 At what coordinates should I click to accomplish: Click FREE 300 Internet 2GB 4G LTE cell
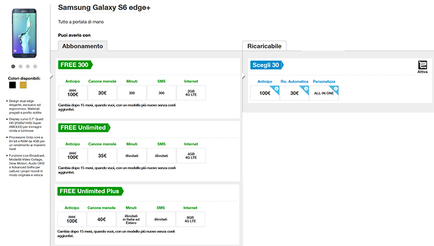click(191, 93)
